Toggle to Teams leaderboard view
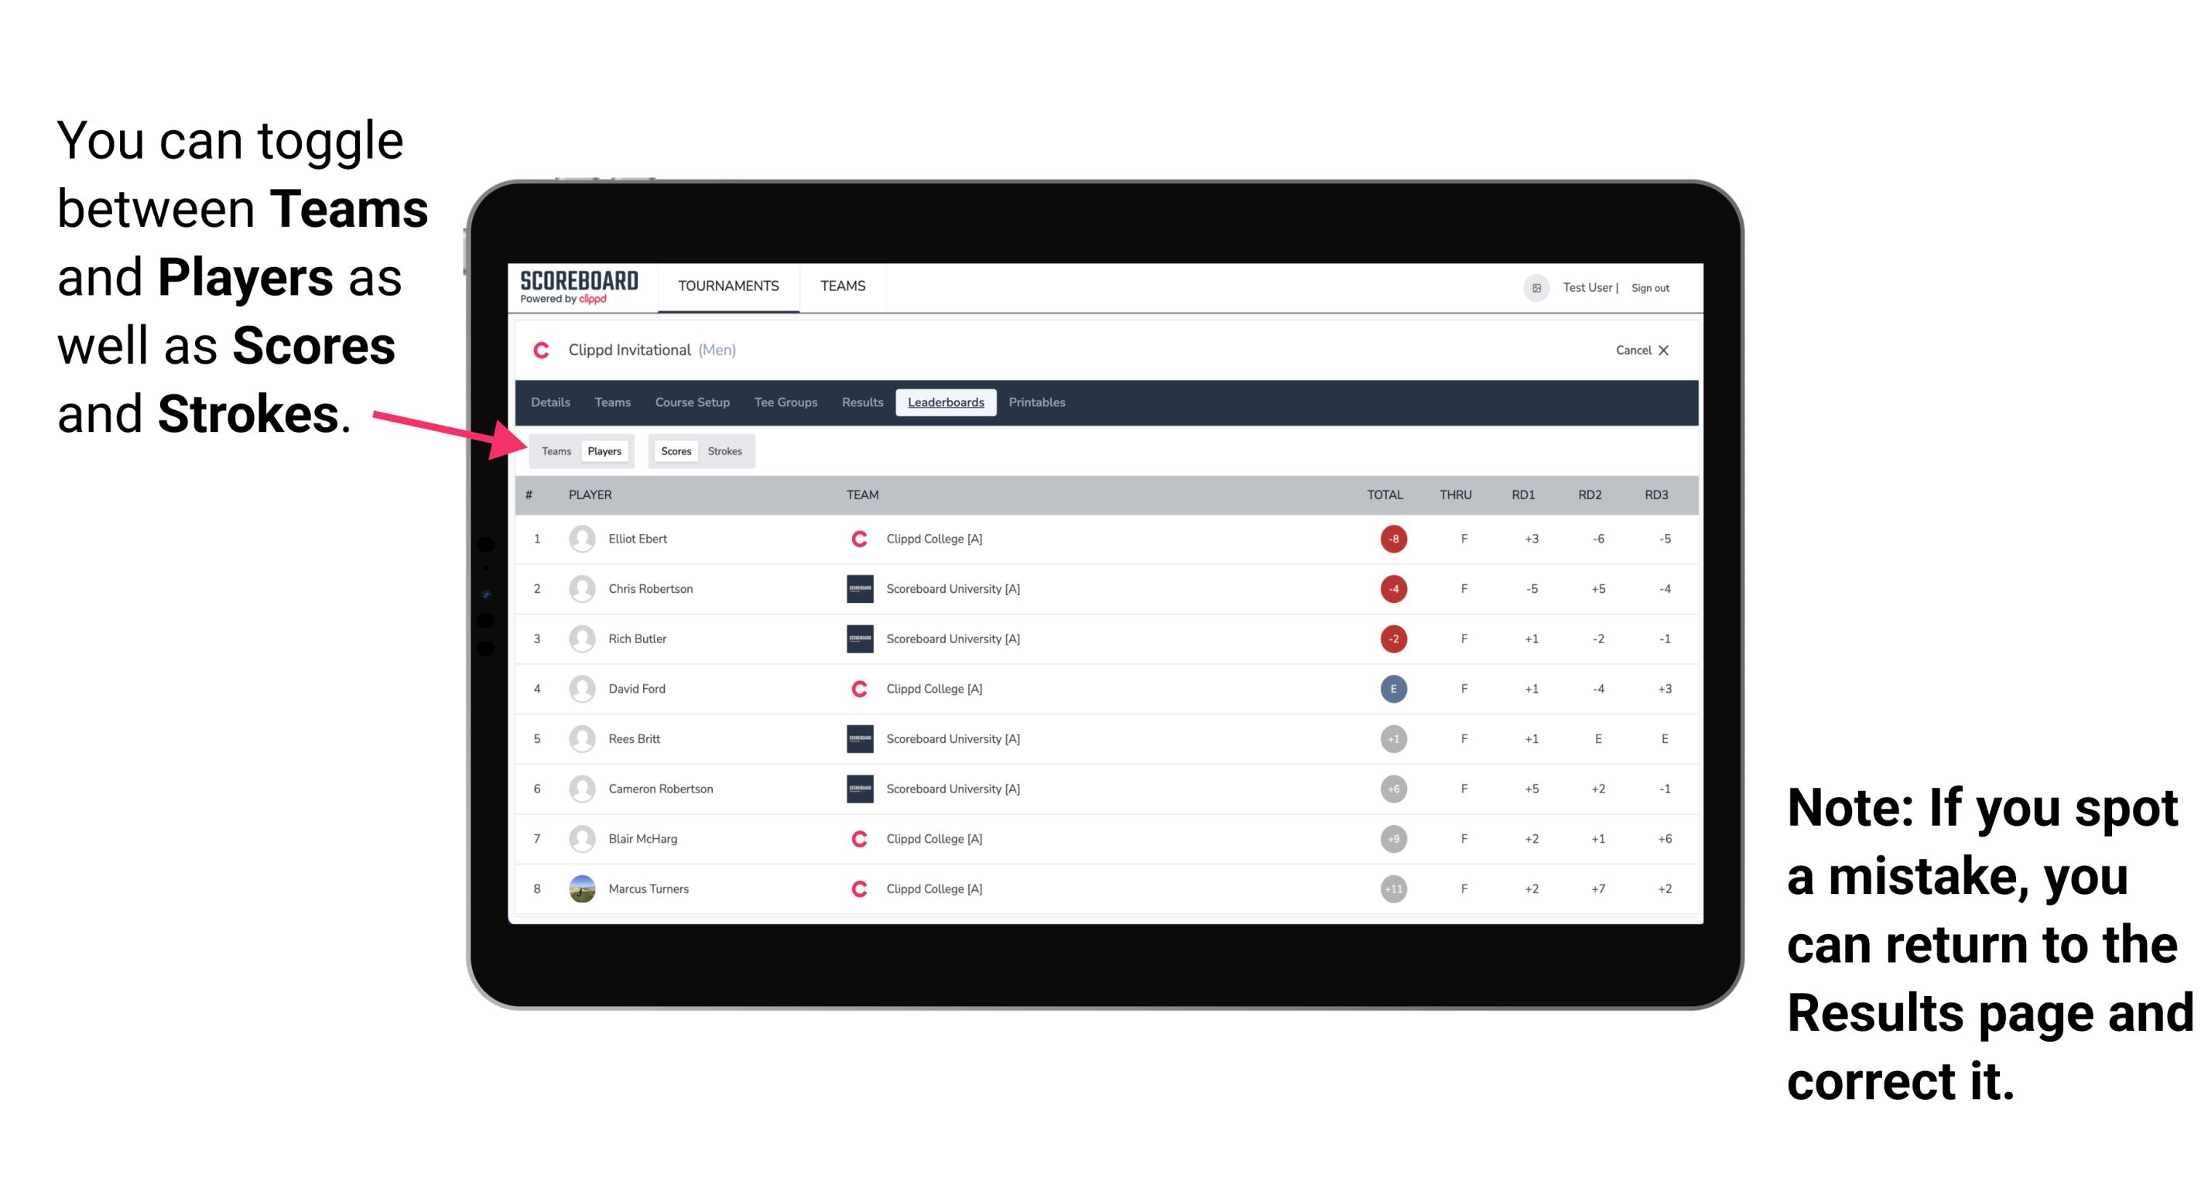Viewport: 2208px width, 1188px height. [554, 450]
